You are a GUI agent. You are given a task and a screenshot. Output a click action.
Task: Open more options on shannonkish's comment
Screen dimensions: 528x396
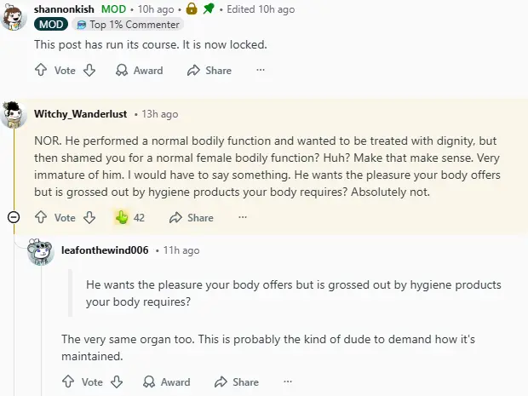point(261,71)
